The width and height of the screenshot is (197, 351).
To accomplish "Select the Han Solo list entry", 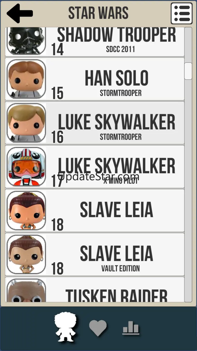I will (x=95, y=79).
